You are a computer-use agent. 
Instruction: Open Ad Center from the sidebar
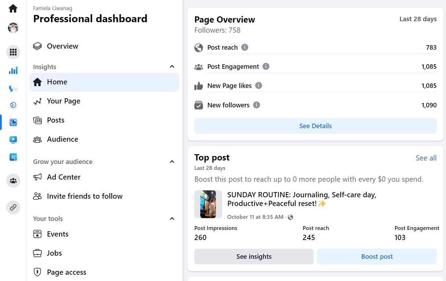tap(64, 177)
